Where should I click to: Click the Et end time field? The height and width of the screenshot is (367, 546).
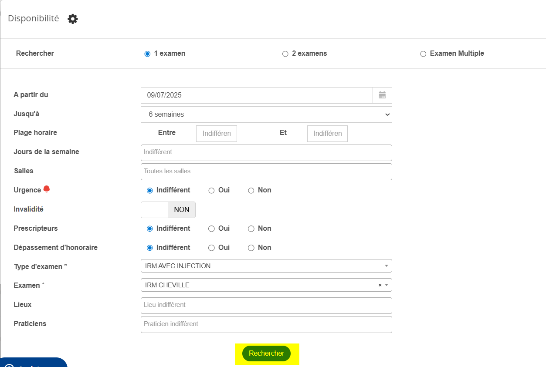pyautogui.click(x=327, y=134)
